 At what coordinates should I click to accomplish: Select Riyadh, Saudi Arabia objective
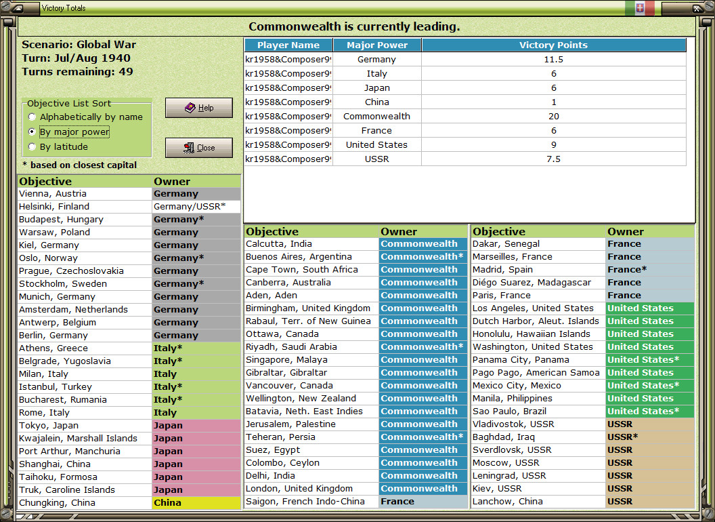pos(311,346)
